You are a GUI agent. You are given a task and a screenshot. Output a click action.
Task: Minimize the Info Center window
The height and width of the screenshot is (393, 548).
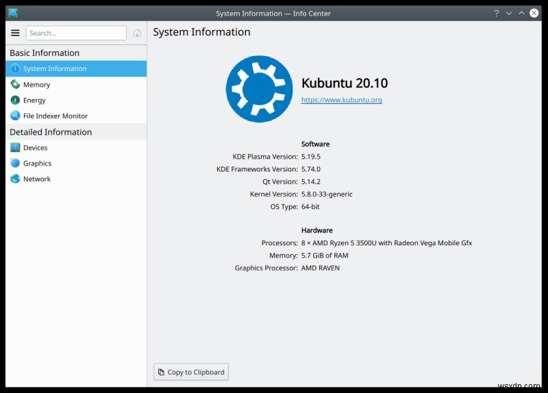click(x=509, y=13)
